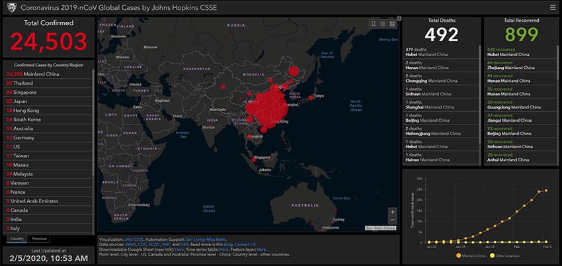Select the '11 Taiwan' row

(x=48, y=156)
